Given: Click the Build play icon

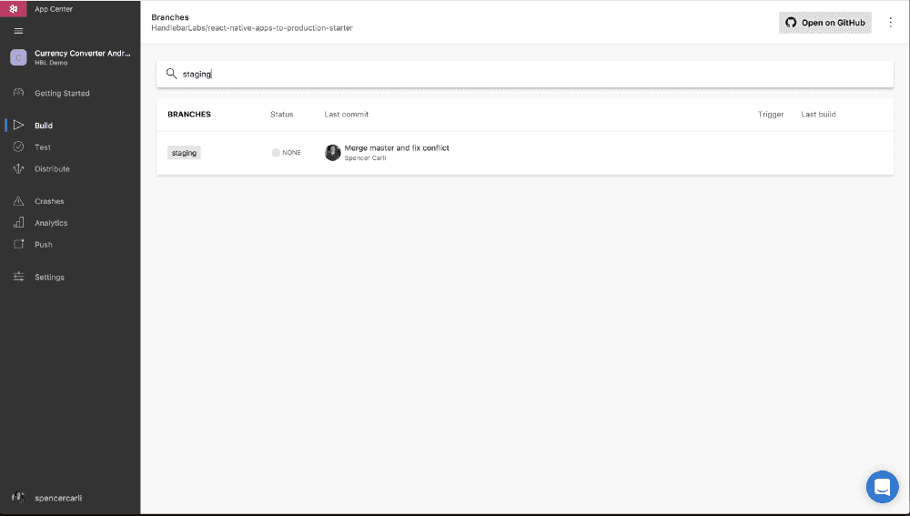Looking at the screenshot, I should click(x=18, y=126).
